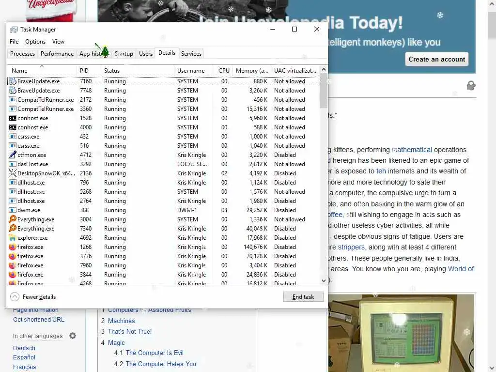Click the process list scroll up arrow

tap(324, 69)
